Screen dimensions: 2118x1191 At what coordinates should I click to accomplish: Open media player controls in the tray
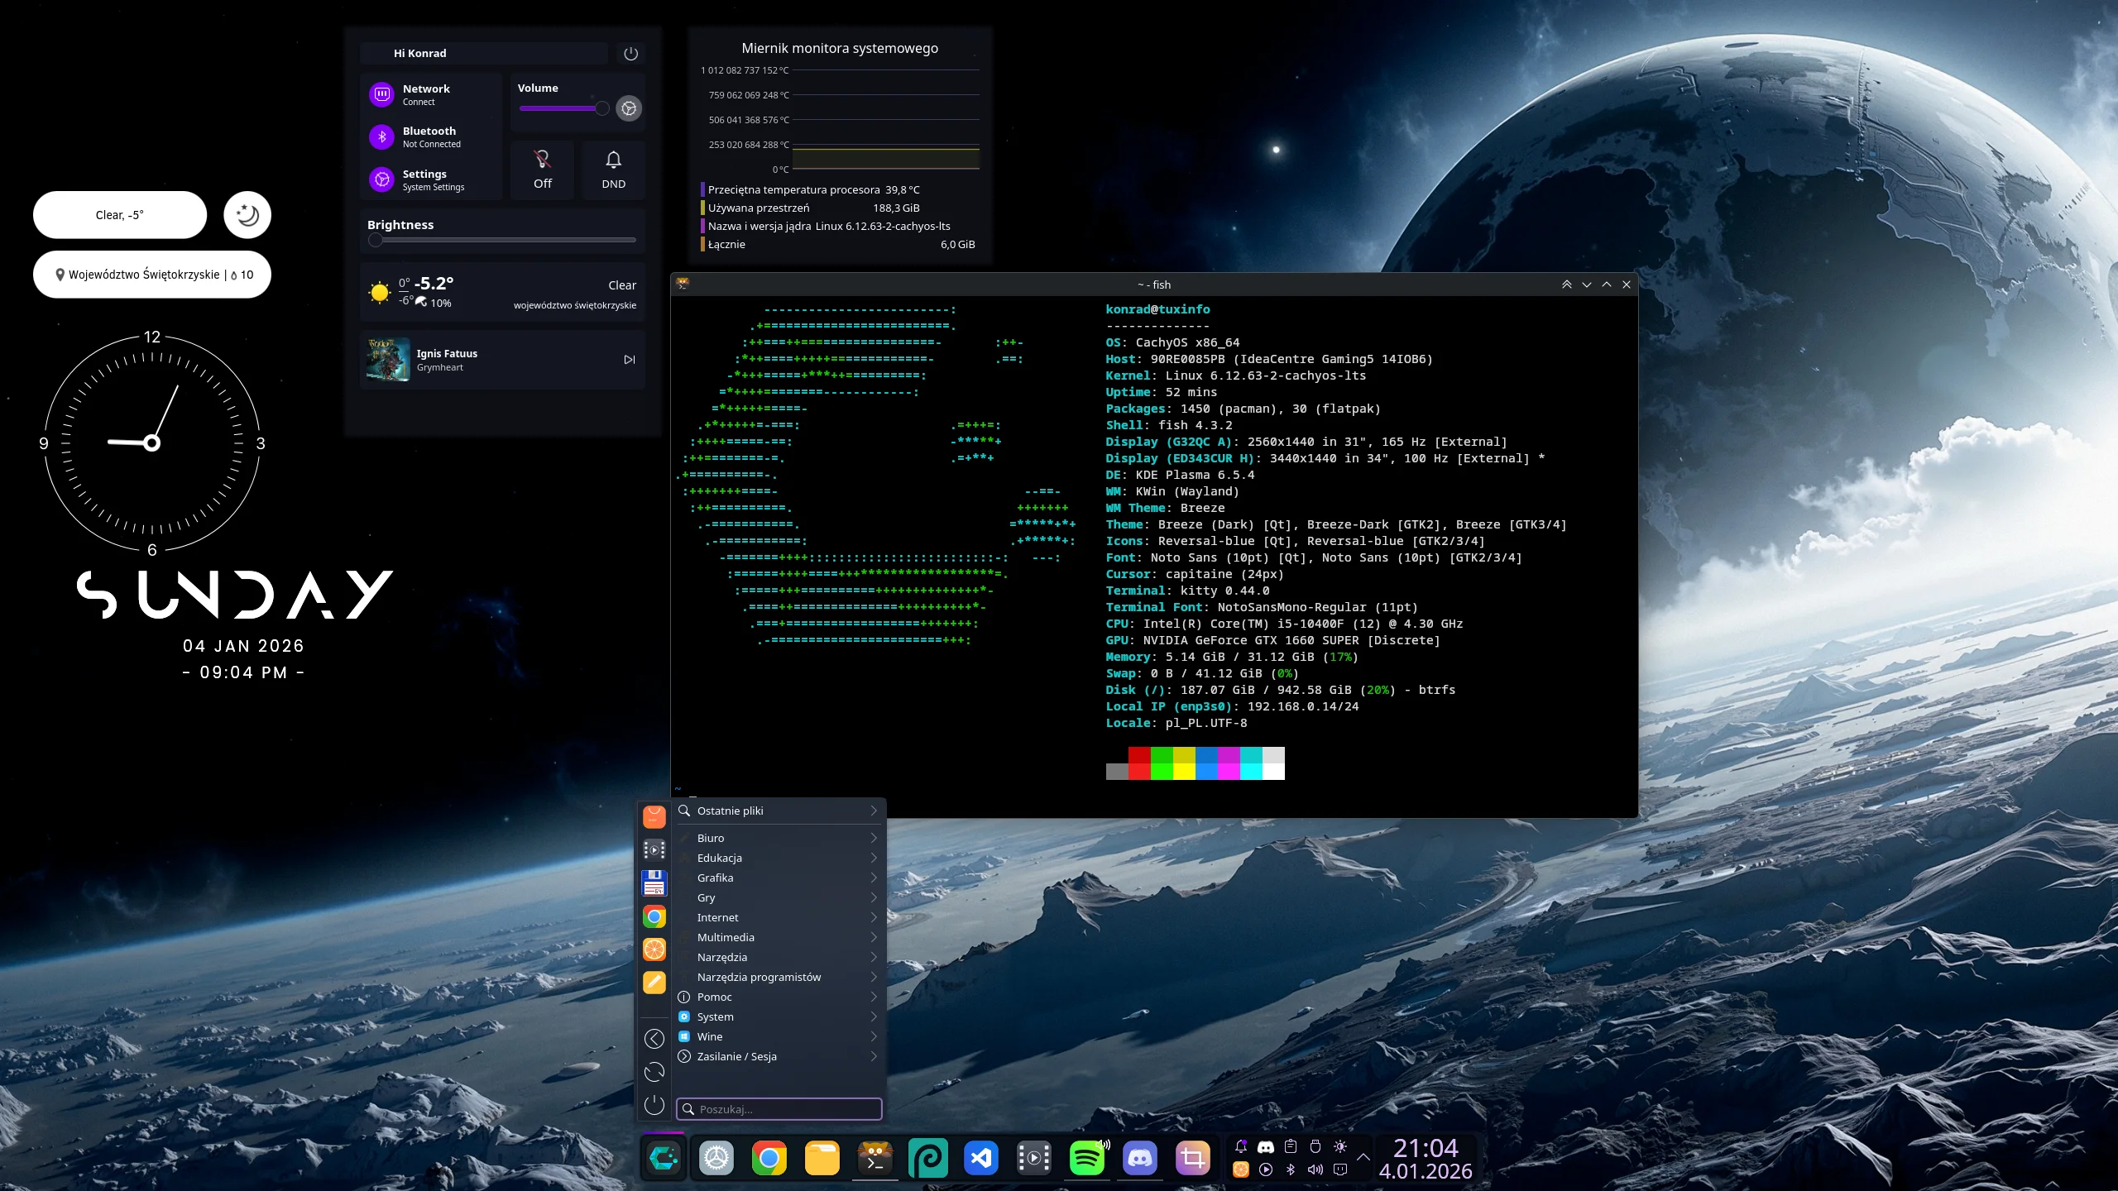(1266, 1169)
